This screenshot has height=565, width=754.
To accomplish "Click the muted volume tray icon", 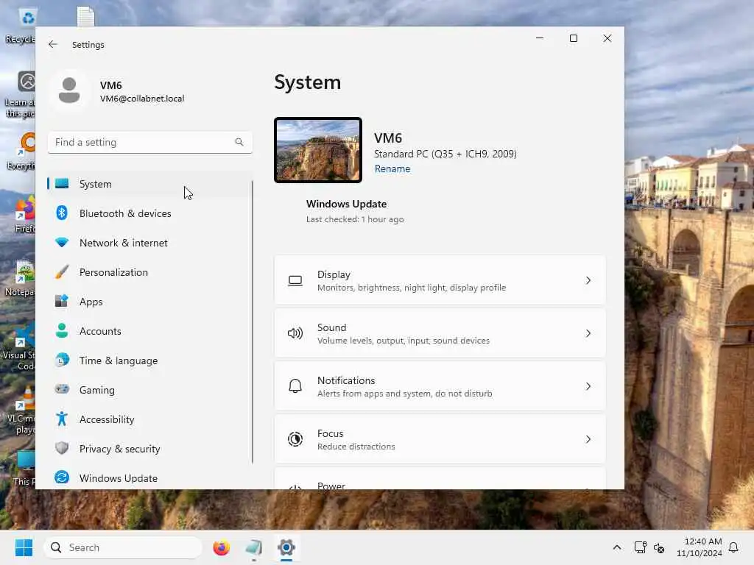I will (659, 547).
